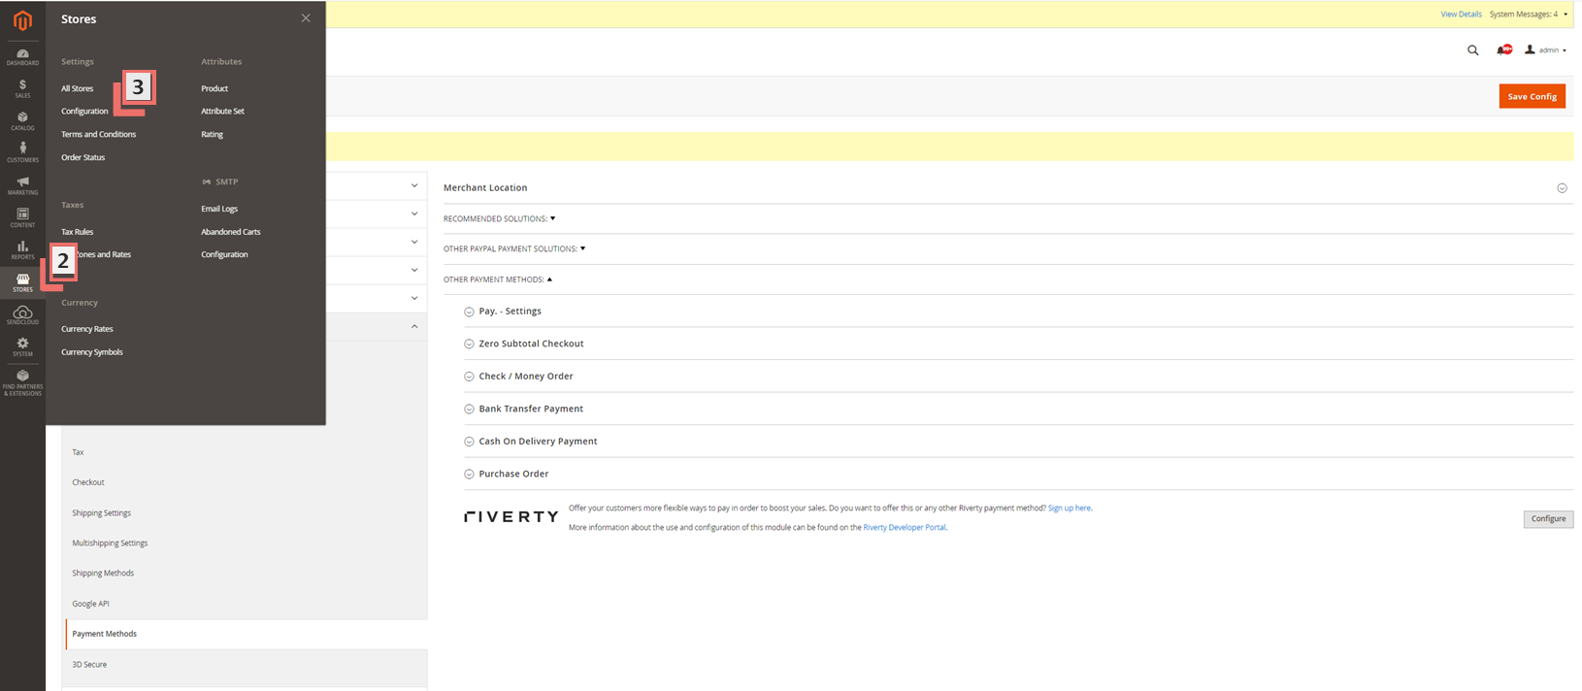
Task: Expand Bank Transfer Payment section
Action: click(530, 409)
